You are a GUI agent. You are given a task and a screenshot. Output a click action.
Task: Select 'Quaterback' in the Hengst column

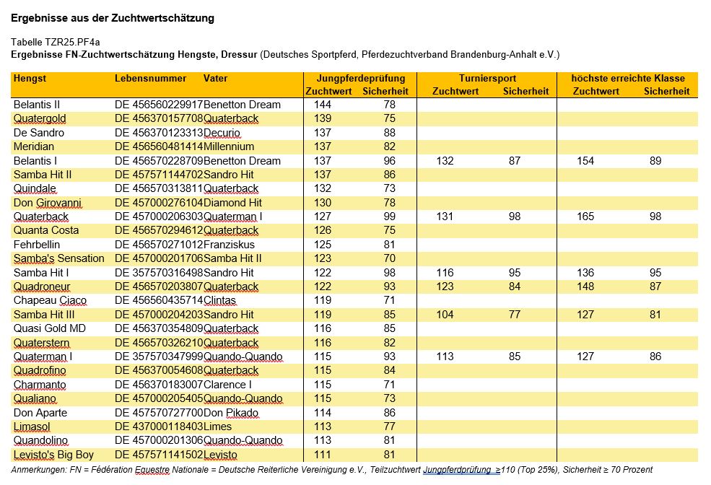pyautogui.click(x=41, y=217)
